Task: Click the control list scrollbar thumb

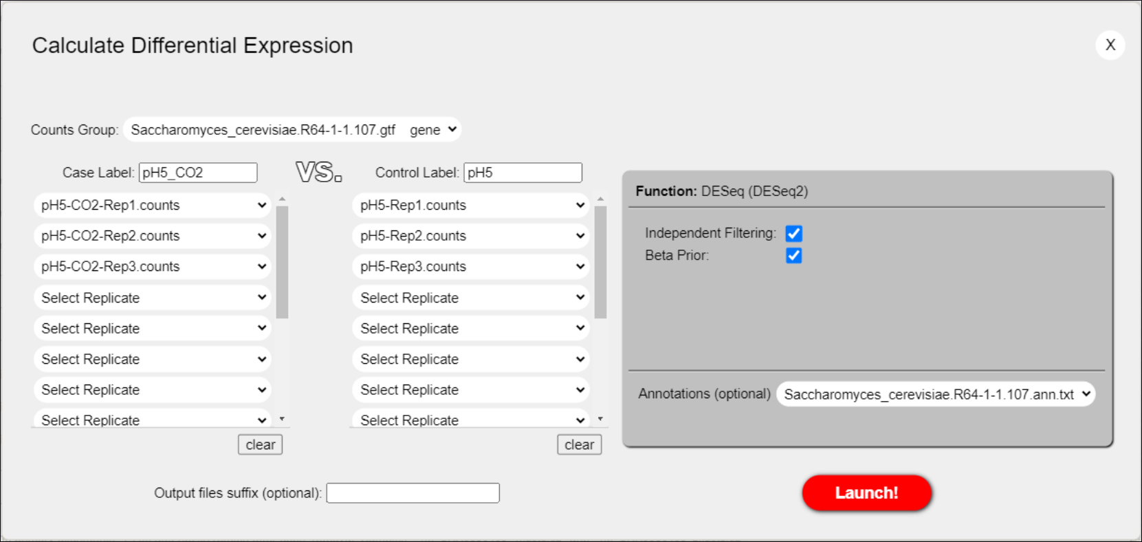Action: point(601,261)
